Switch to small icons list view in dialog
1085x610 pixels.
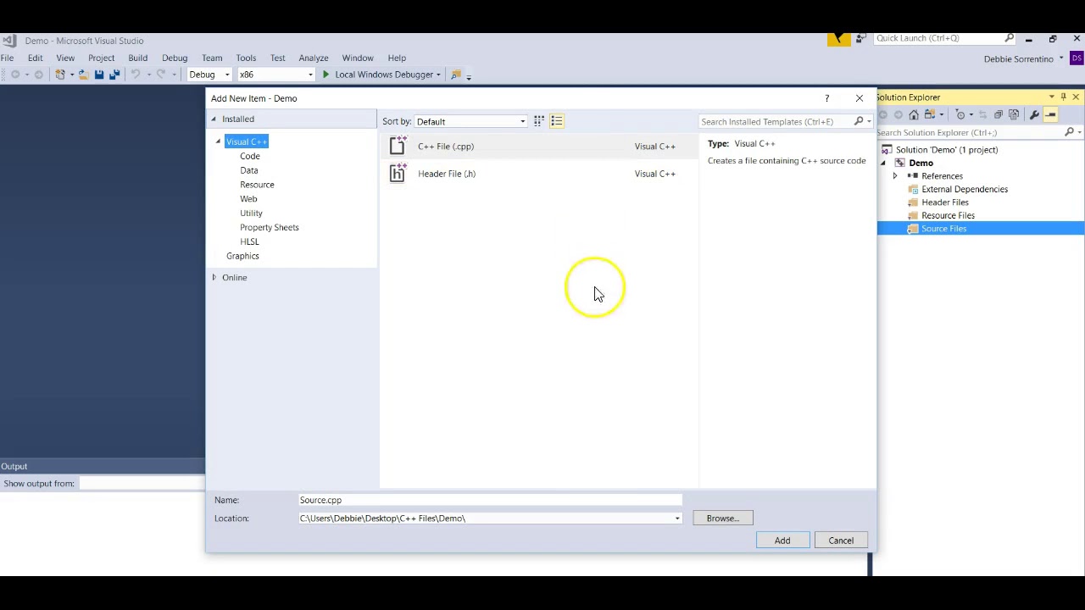point(557,121)
